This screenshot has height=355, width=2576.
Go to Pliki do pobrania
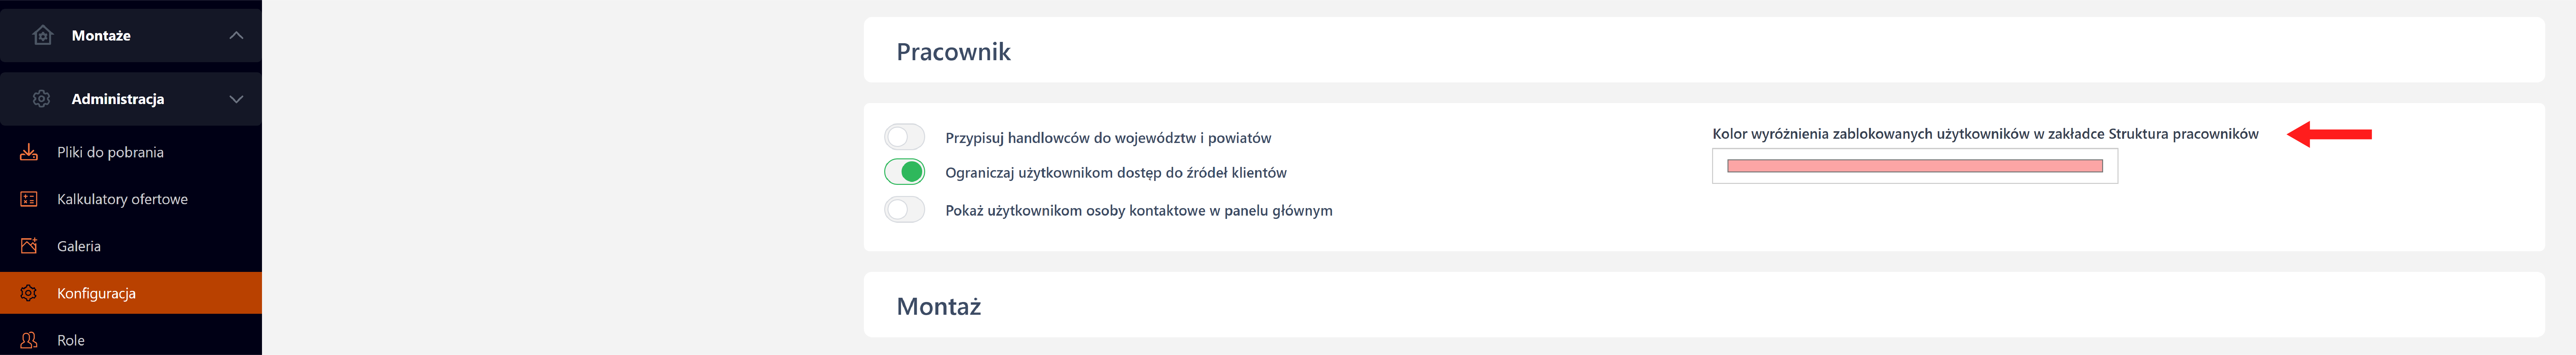[x=110, y=152]
